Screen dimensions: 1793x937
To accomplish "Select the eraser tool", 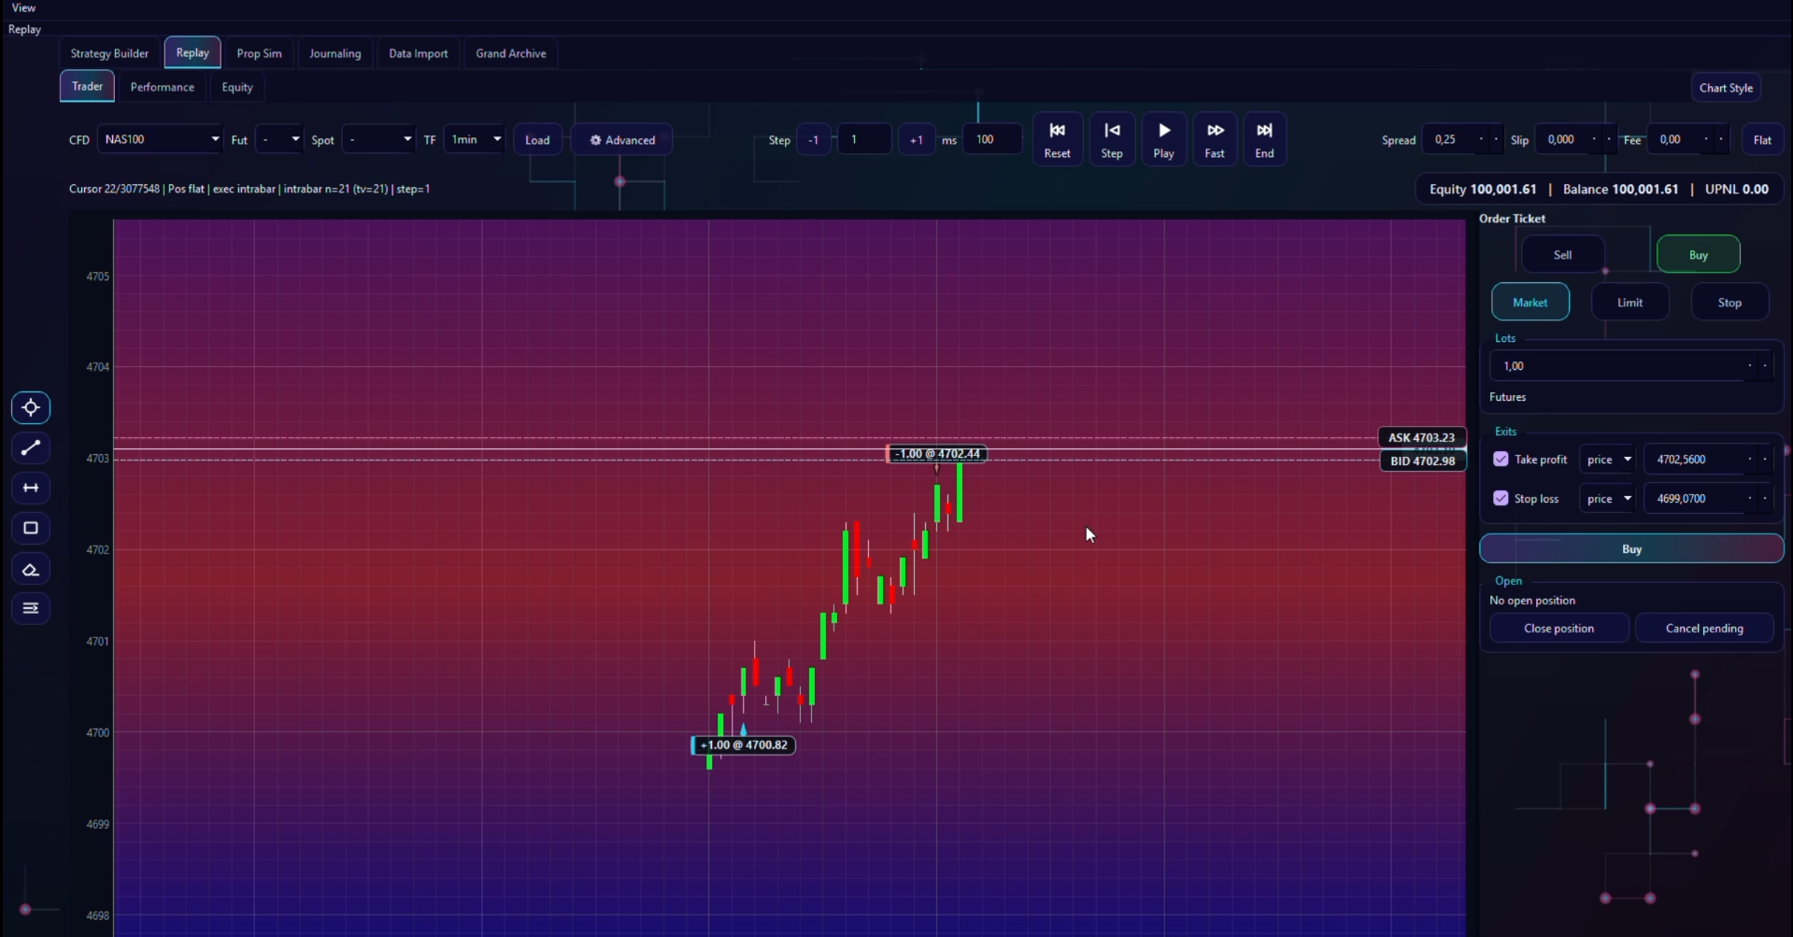I will 31,570.
